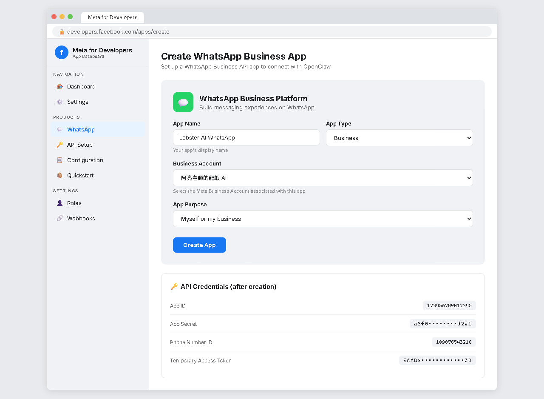
Task: Click the green WhatsApp Business Platform icon
Action: [x=183, y=102]
